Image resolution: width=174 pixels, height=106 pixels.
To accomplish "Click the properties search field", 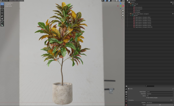I will tap(150, 86).
